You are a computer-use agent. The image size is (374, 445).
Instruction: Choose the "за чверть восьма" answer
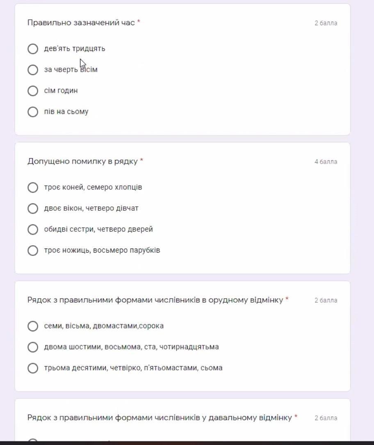[x=33, y=70]
